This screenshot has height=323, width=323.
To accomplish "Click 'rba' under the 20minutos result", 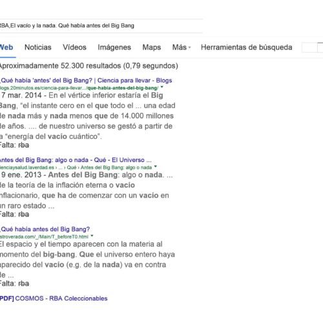I will (24, 145).
